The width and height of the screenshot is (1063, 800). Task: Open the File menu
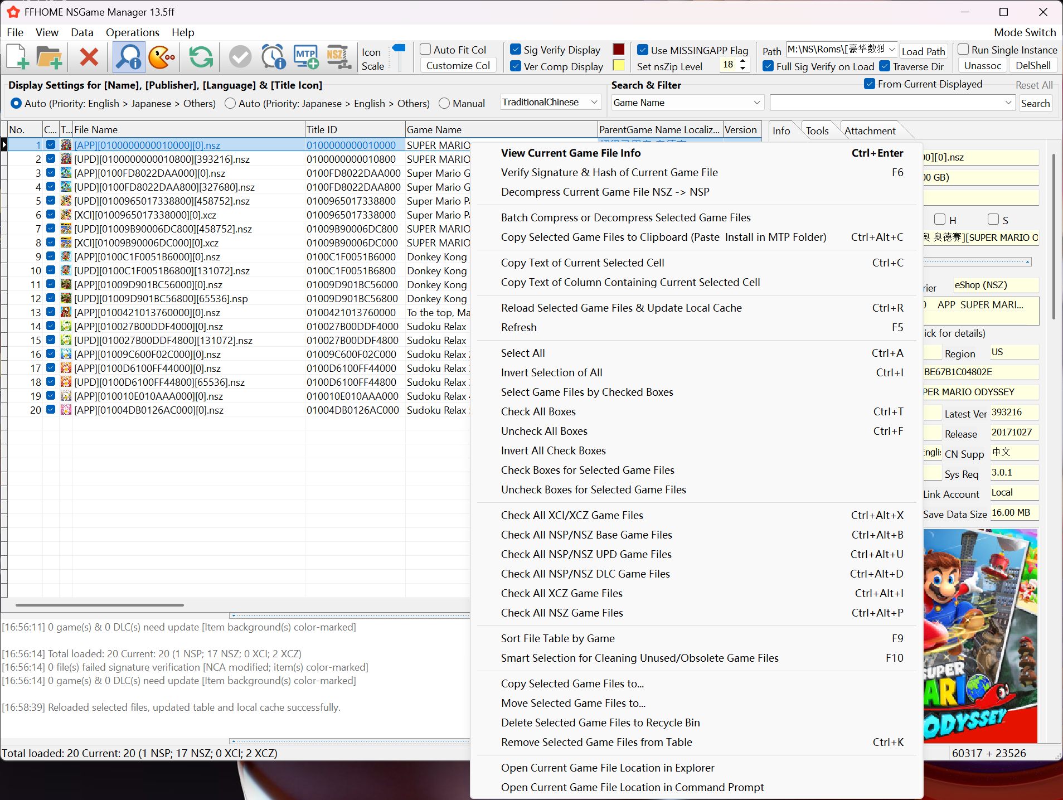[x=15, y=32]
